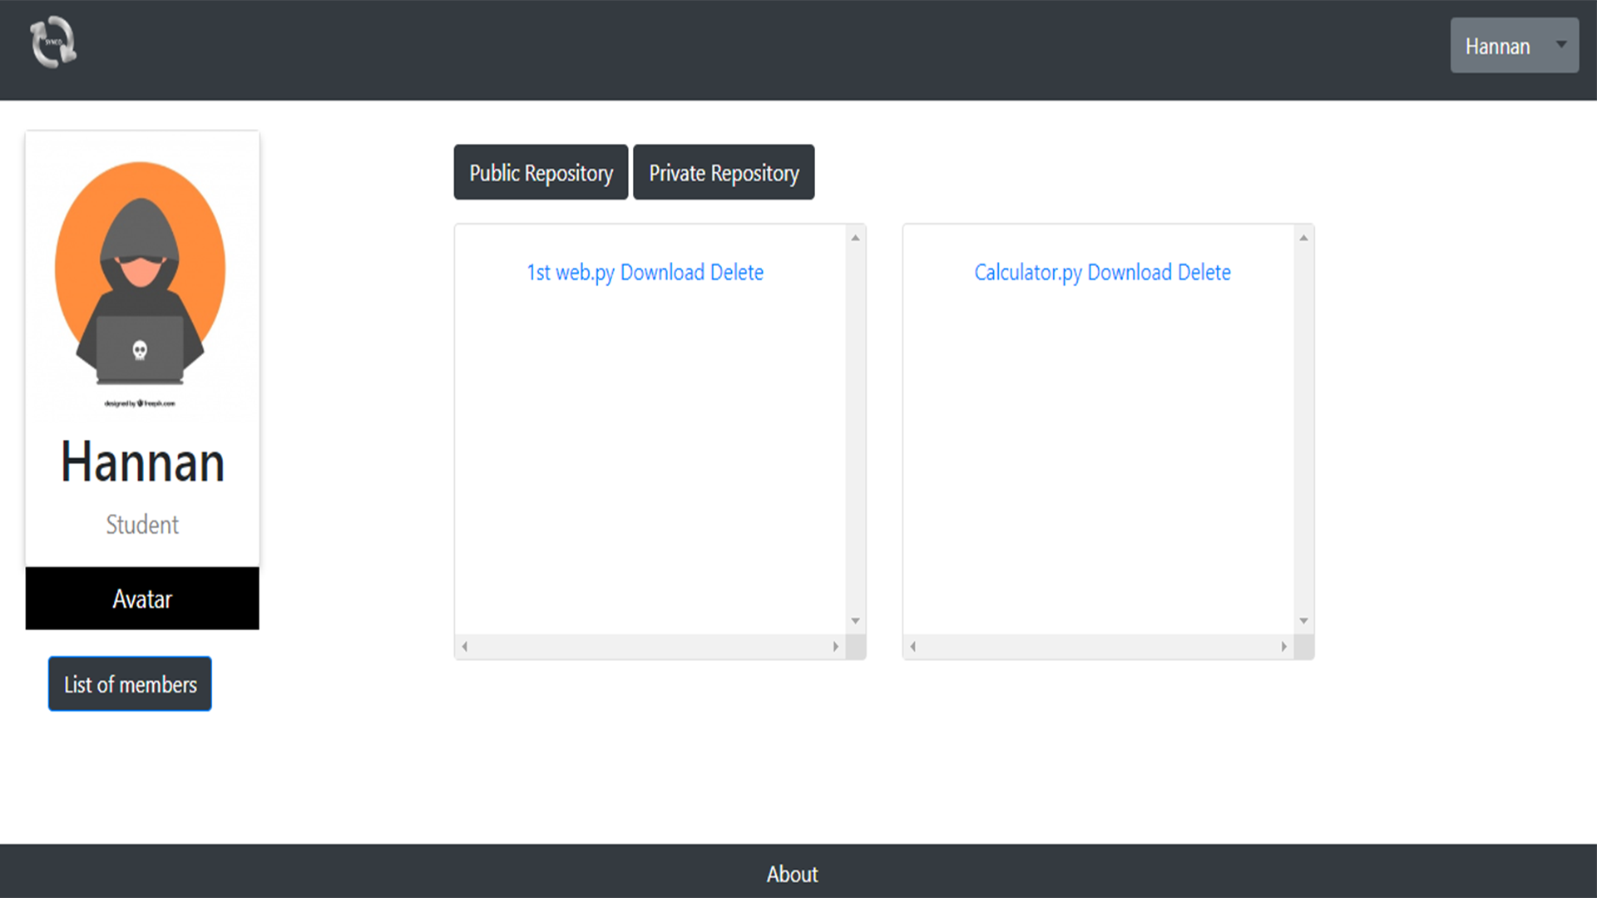Image resolution: width=1597 pixels, height=898 pixels.
Task: Click the sync logo in navbar
Action: tap(53, 42)
